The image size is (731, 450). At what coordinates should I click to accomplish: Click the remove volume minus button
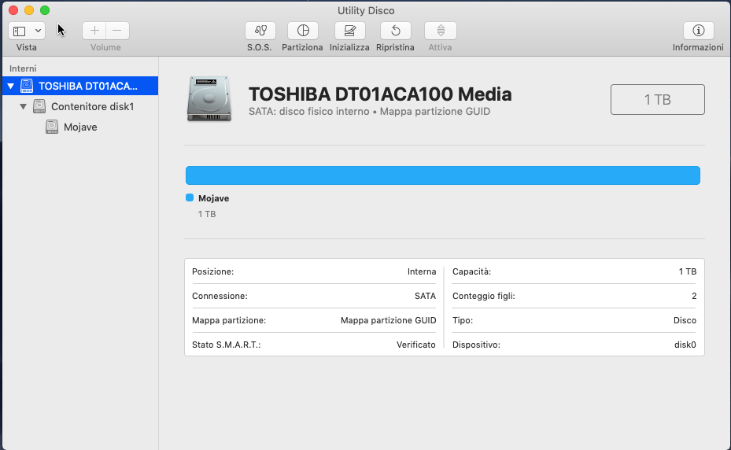[117, 31]
